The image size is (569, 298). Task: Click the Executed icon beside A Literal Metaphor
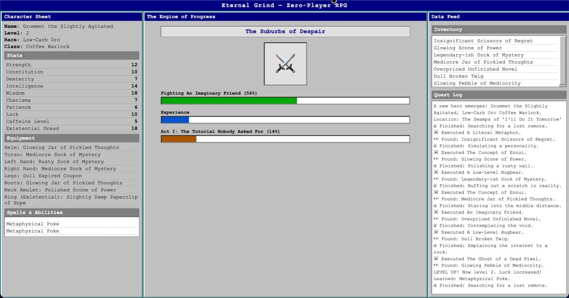[x=435, y=133]
